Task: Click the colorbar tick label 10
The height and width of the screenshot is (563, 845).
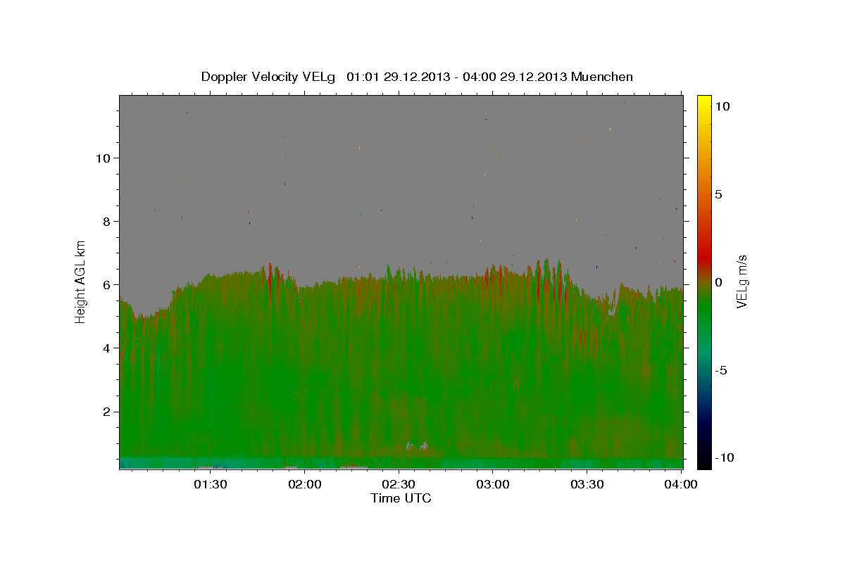Action: pyautogui.click(x=722, y=106)
